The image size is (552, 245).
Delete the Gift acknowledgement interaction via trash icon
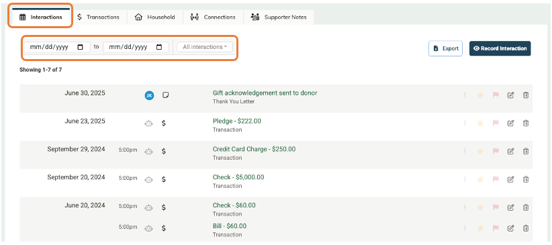526,95
